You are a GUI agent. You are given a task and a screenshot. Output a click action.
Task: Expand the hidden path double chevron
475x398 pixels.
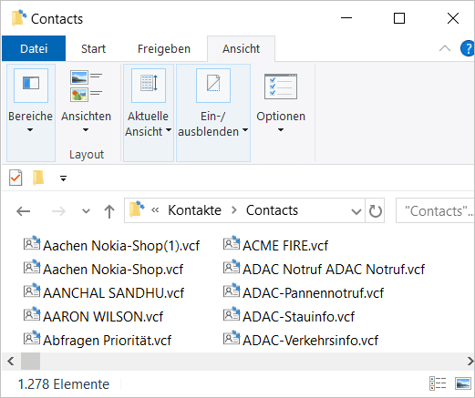tap(155, 210)
